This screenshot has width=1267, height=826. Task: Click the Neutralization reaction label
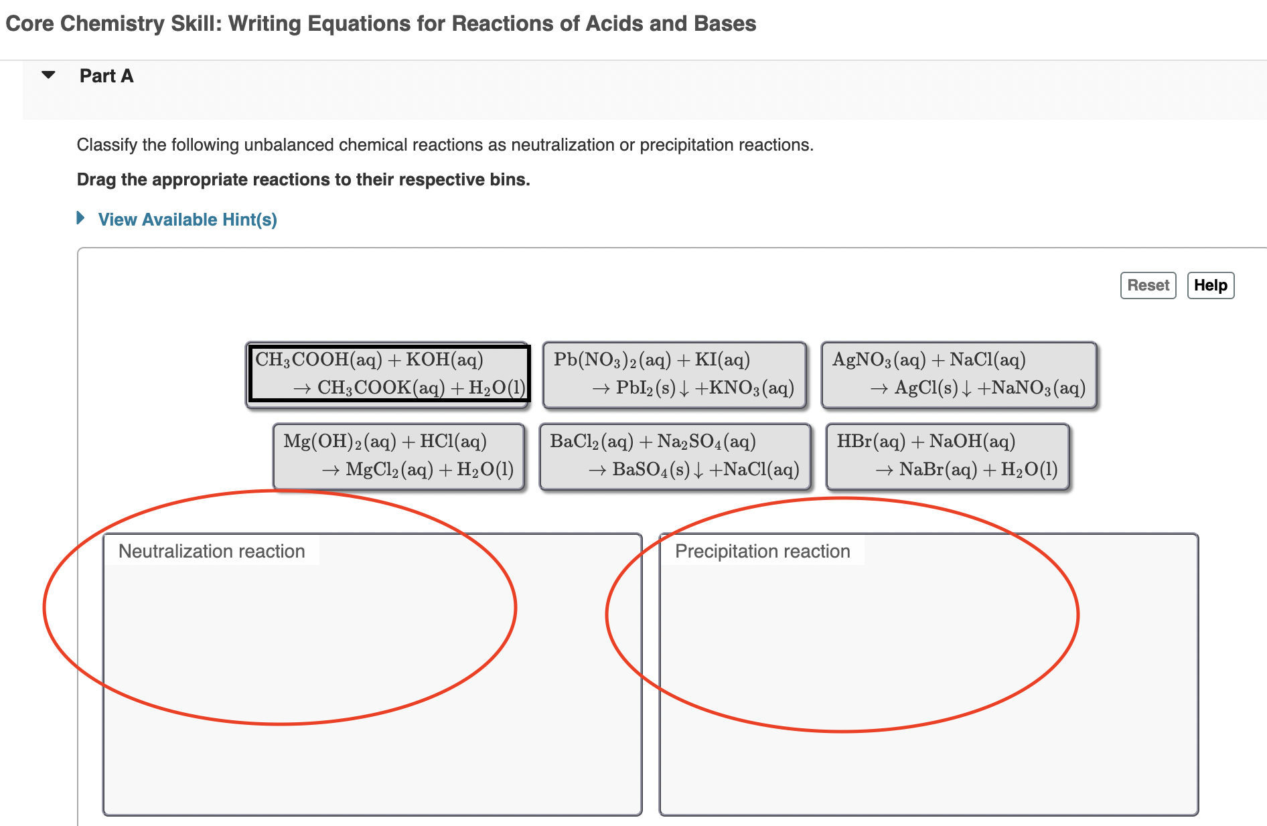[211, 551]
